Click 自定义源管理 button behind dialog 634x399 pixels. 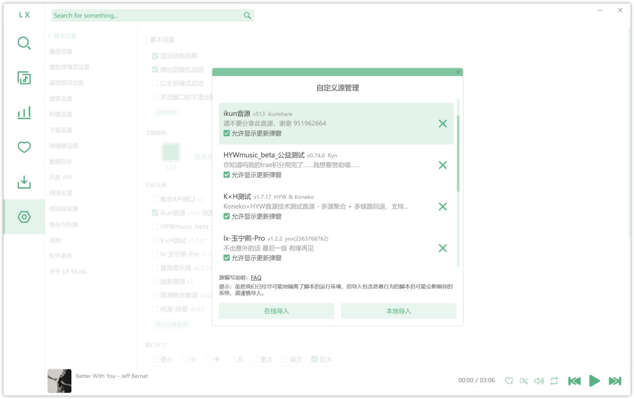click(171, 325)
